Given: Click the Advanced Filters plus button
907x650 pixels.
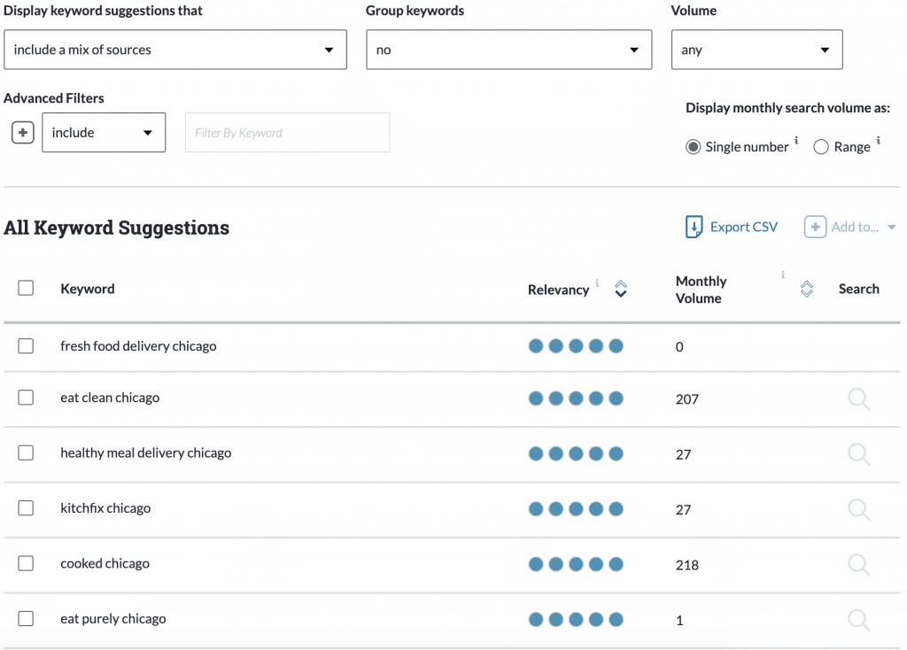Looking at the screenshot, I should pos(21,132).
